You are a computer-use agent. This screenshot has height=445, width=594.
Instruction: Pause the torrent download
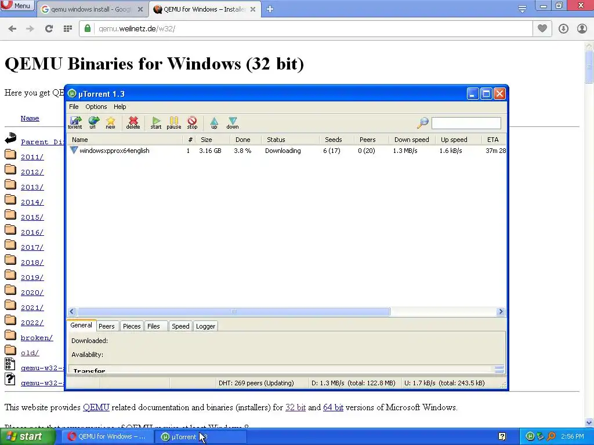174,123
